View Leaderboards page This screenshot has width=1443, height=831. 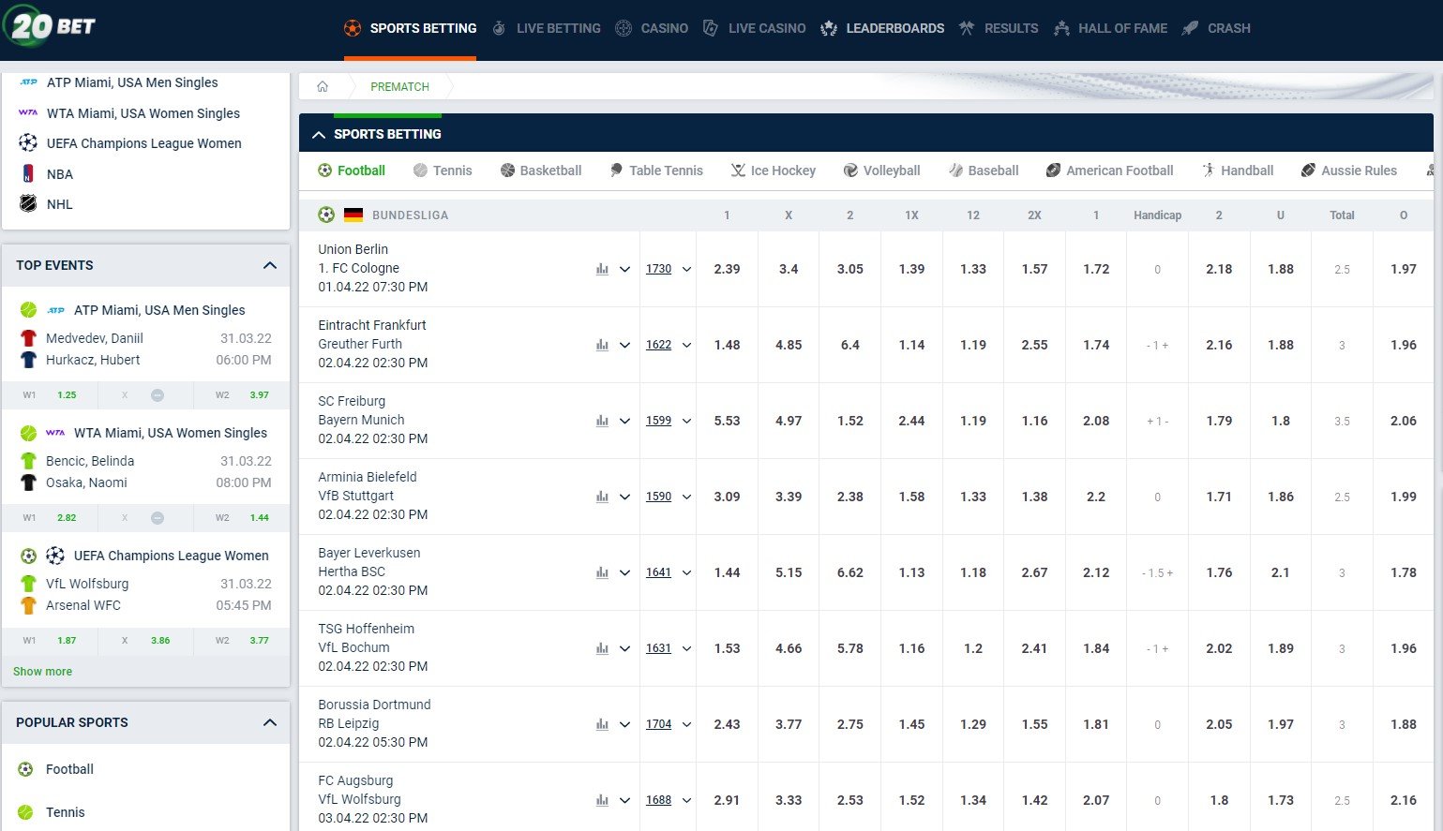pyautogui.click(x=882, y=28)
